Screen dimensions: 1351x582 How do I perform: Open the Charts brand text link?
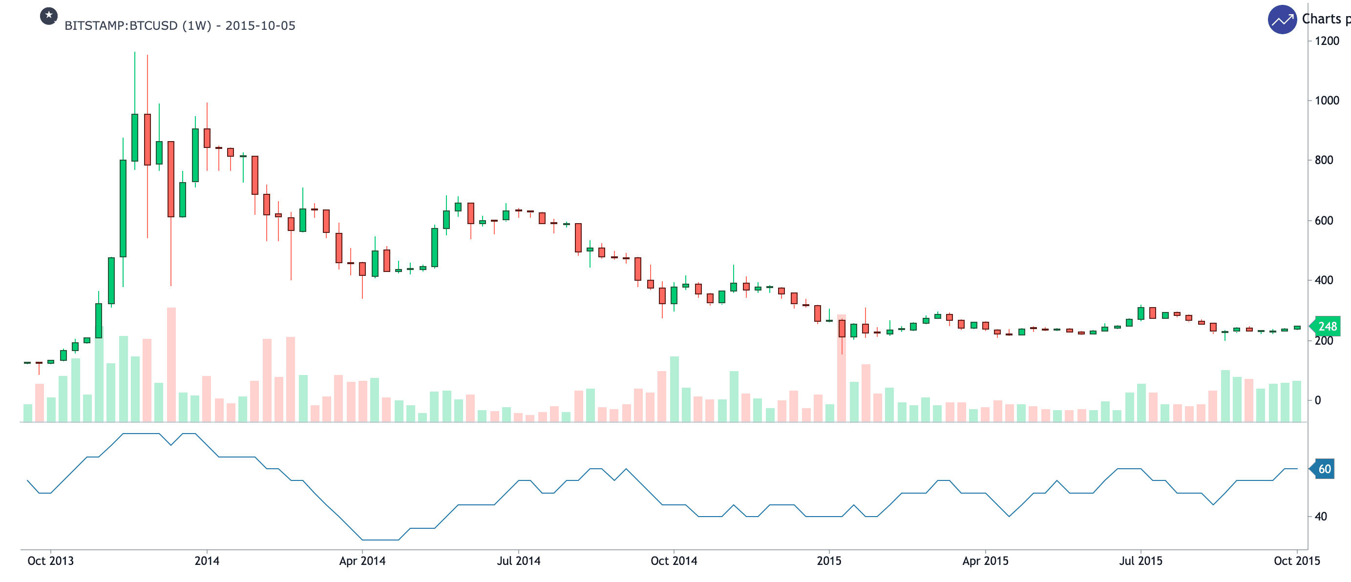(x=1325, y=20)
